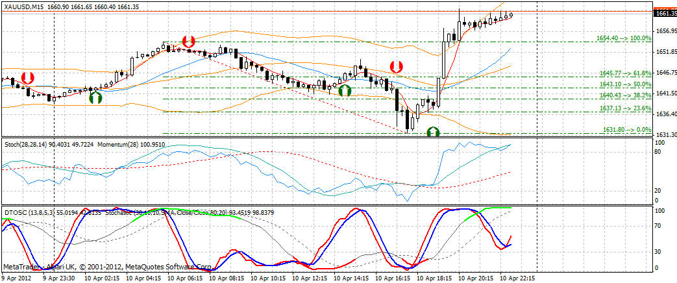Click Fibonacci label 1631.80 --> 0.0%

point(627,130)
